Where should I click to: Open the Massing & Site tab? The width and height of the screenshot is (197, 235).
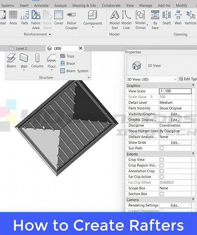(84, 5)
